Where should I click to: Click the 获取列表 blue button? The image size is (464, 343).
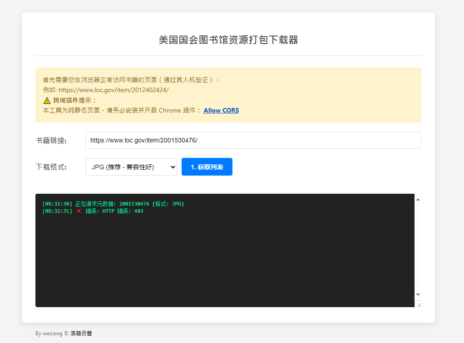[207, 167]
